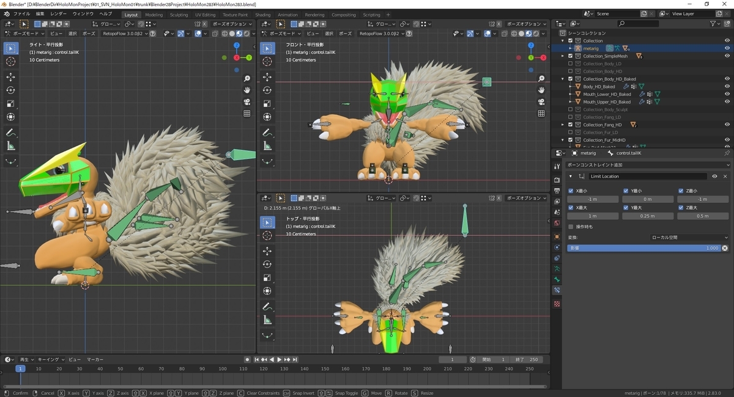Select the Breakdowner pose tool in left viewport

11,161
